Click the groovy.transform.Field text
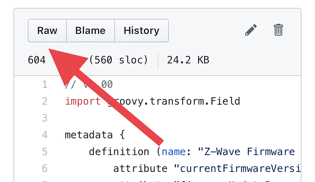Screen dimensions: 315x182 click(x=173, y=101)
